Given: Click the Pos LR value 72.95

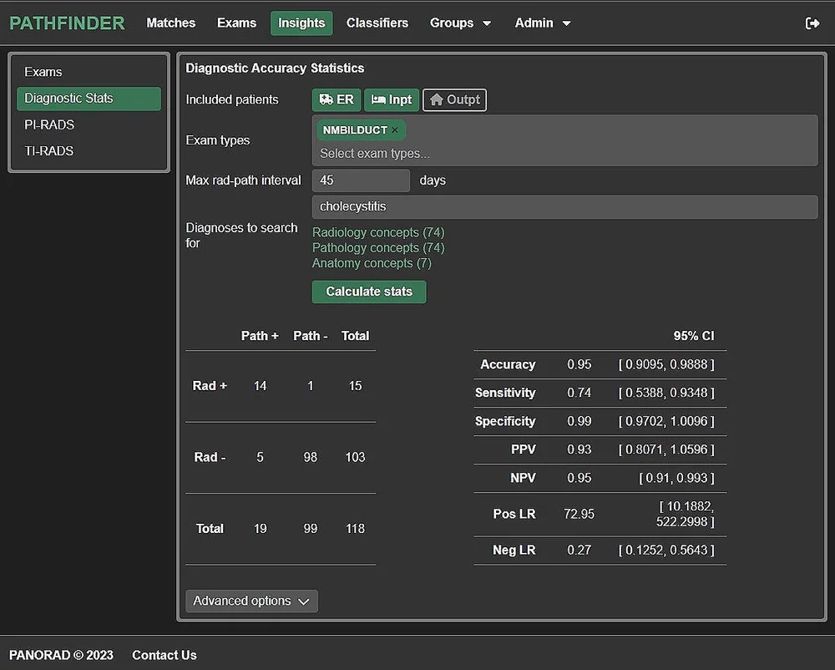Looking at the screenshot, I should pos(579,514).
